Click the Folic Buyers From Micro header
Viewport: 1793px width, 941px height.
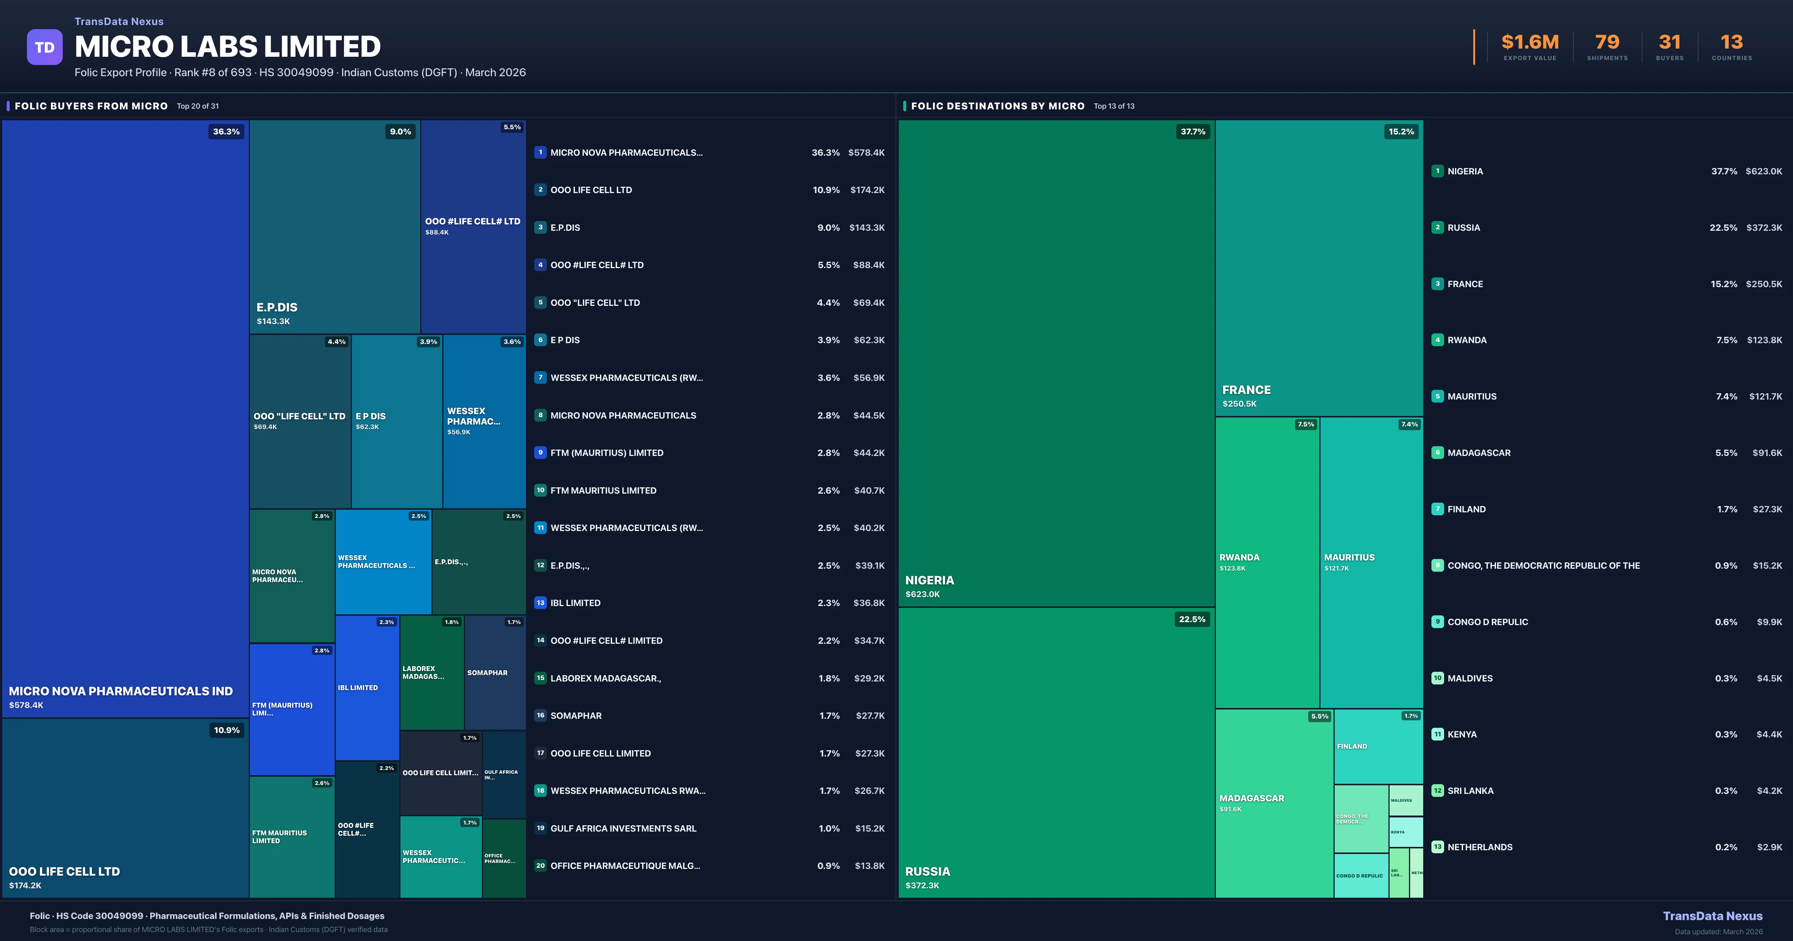91,106
